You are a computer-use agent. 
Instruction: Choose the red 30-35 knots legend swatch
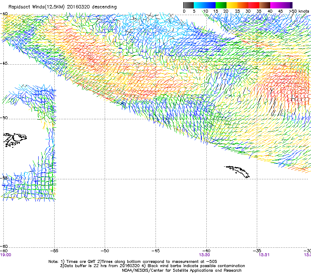[254, 5]
